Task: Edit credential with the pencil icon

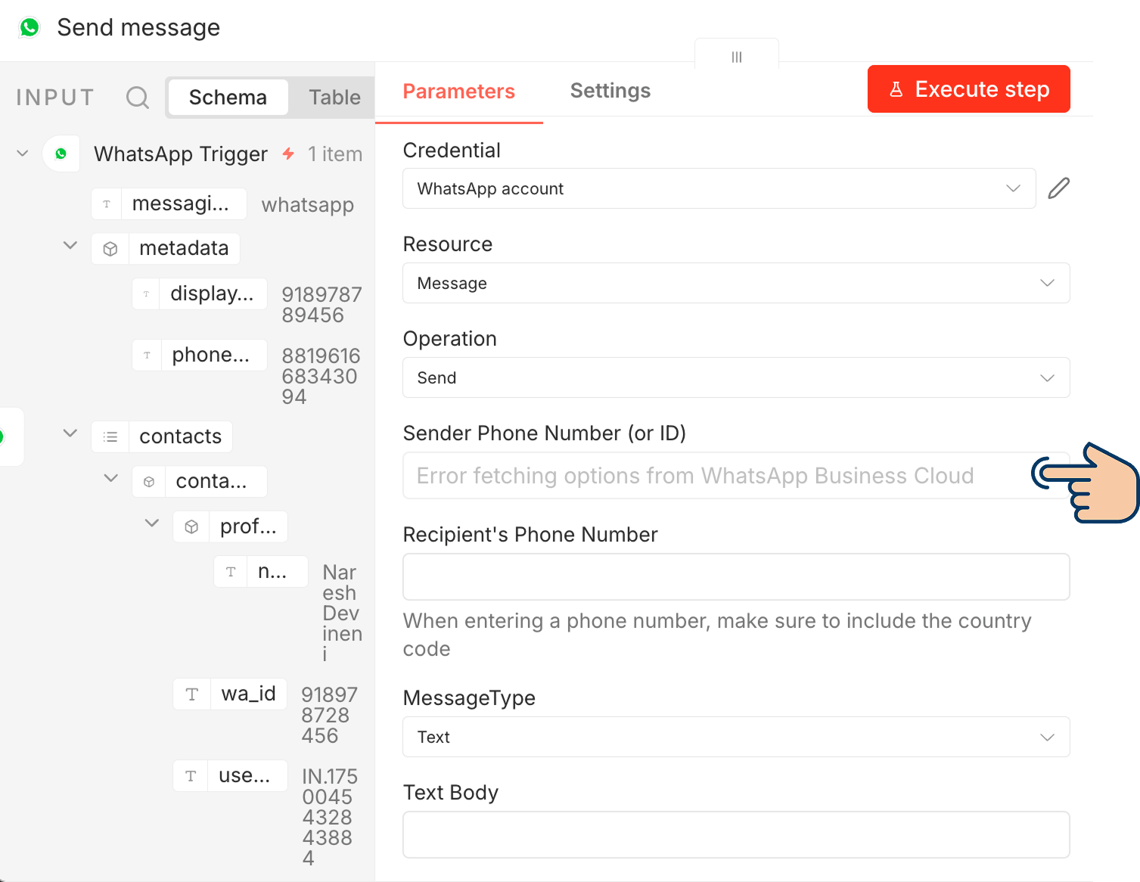Action: click(1059, 188)
